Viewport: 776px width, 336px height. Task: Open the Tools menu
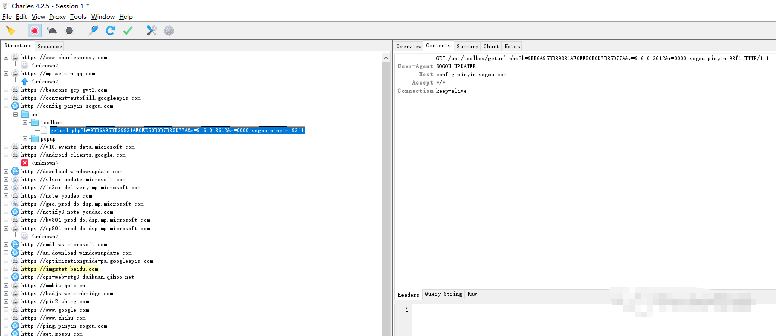78,17
